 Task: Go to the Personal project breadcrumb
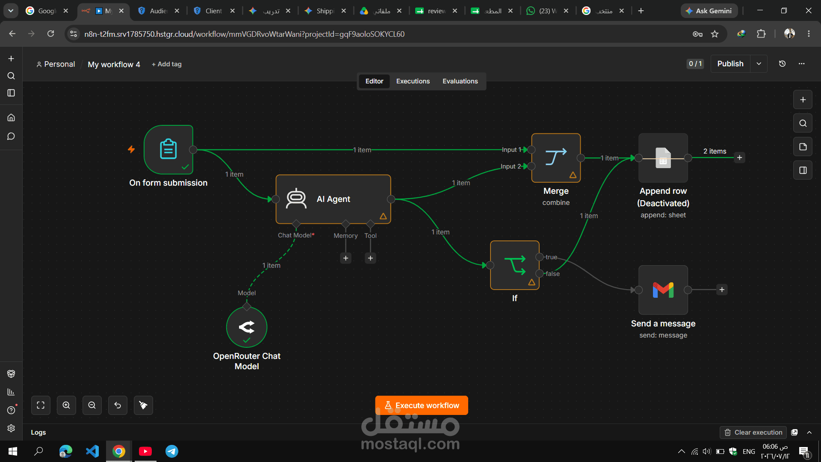pyautogui.click(x=56, y=64)
